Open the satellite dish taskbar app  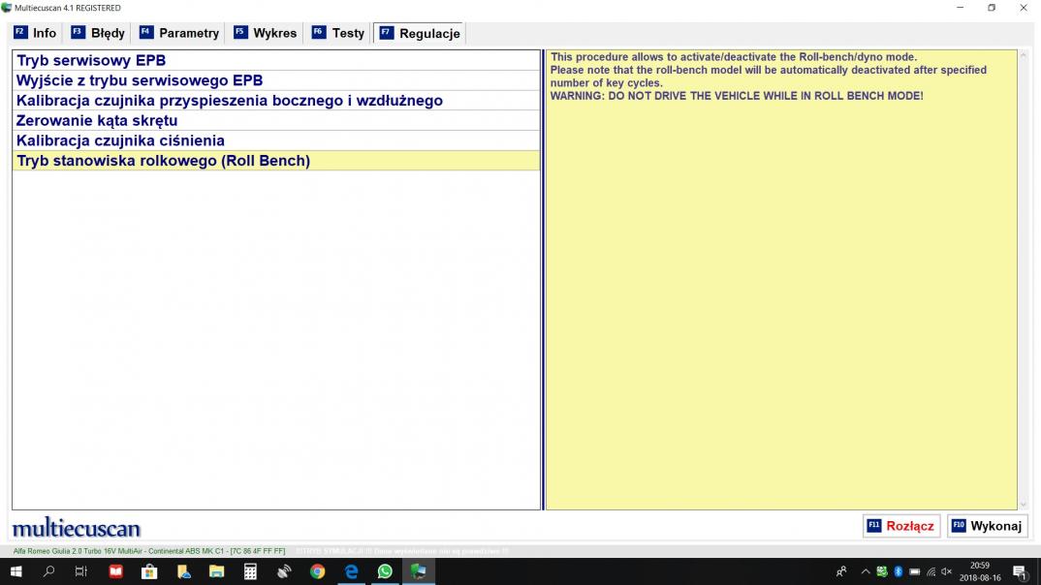[284, 571]
